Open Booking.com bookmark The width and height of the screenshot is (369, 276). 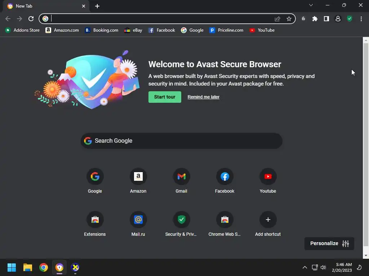pos(101,30)
